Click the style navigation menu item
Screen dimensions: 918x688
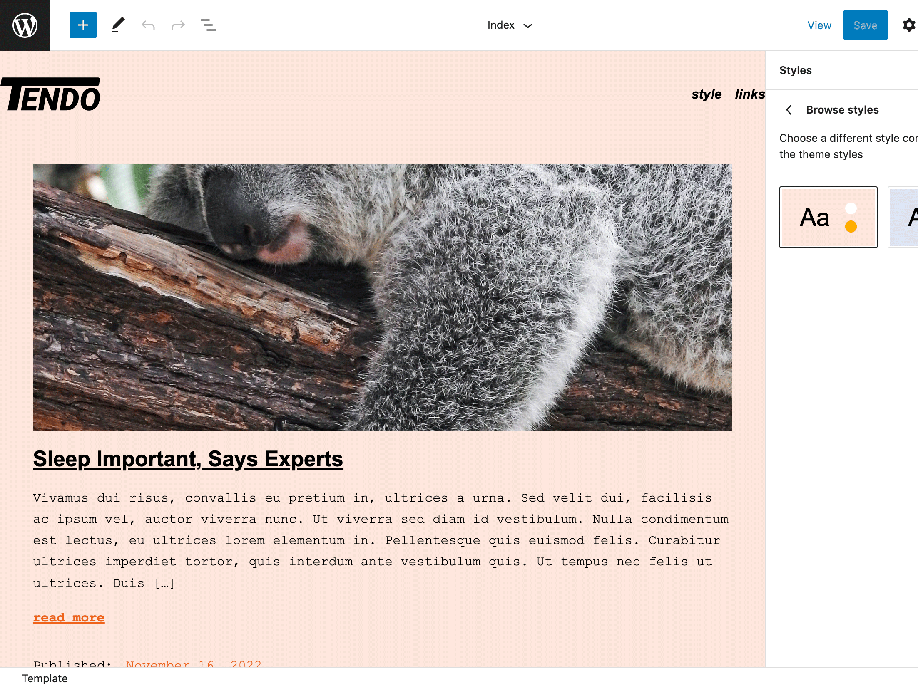(x=706, y=94)
